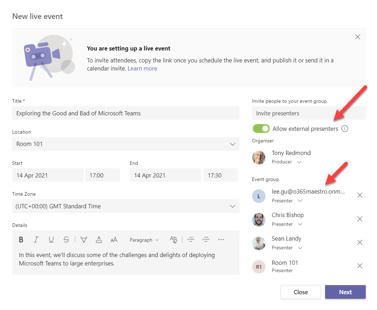Click the lee.gu initial avatar
377x310 pixels.
click(259, 196)
